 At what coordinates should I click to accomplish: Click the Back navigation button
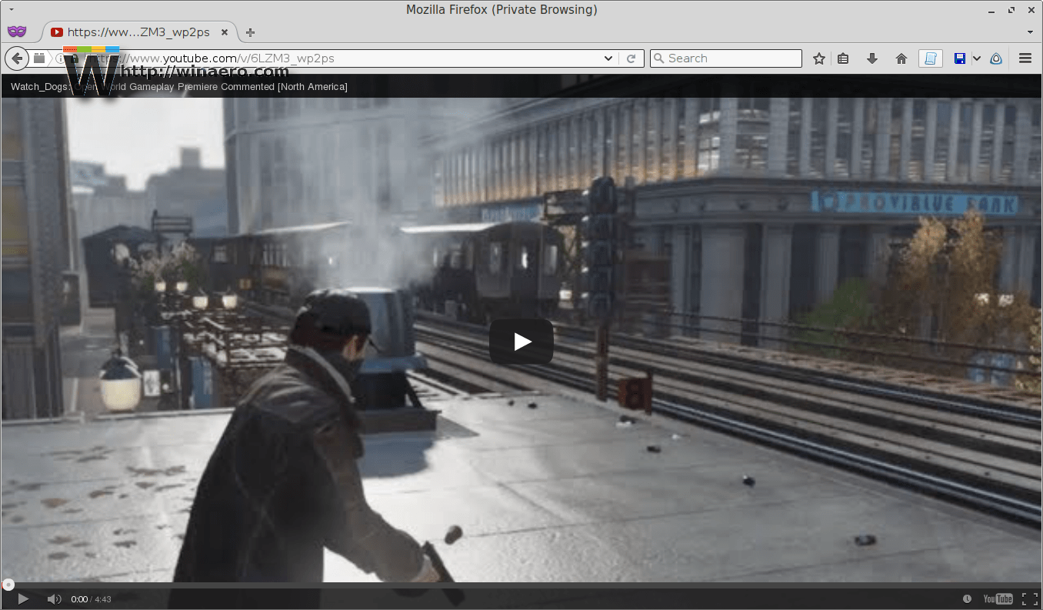[16, 58]
